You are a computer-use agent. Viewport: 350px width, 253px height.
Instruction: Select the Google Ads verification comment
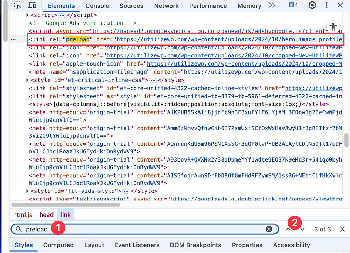tap(83, 23)
